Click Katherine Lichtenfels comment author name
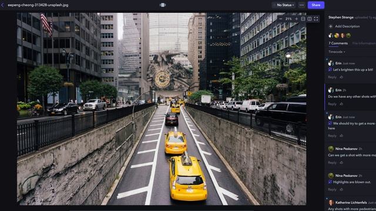 [x=351, y=203]
